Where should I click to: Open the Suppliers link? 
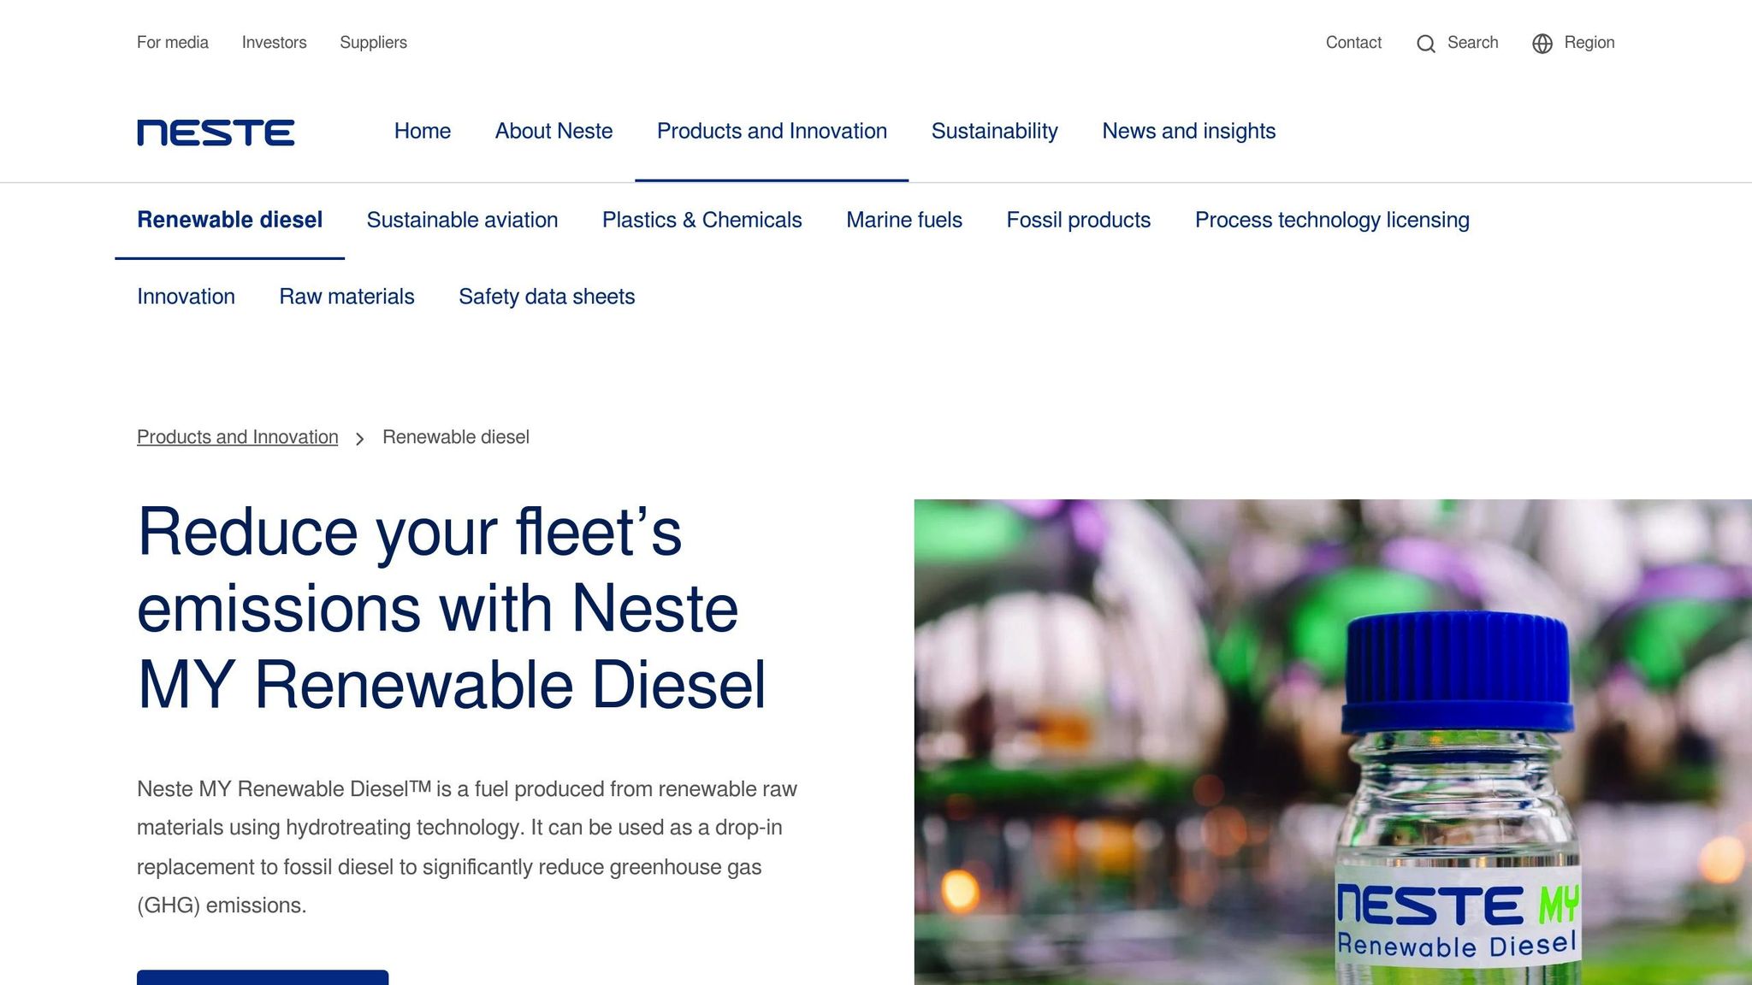click(373, 43)
